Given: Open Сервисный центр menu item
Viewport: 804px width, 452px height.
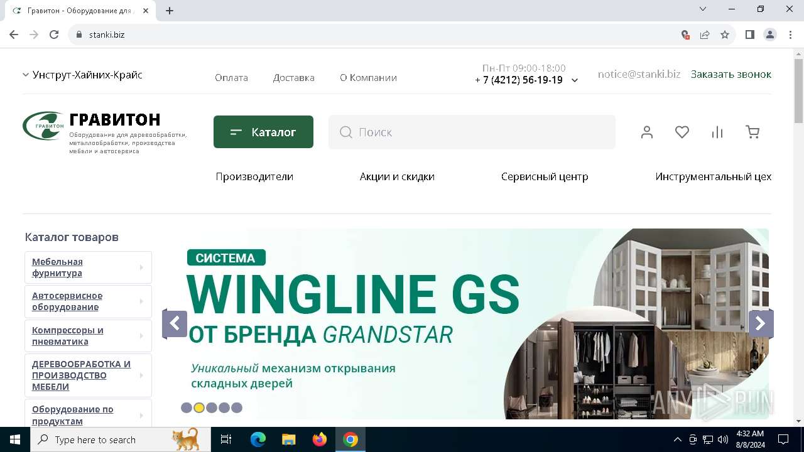Looking at the screenshot, I should pyautogui.click(x=545, y=177).
